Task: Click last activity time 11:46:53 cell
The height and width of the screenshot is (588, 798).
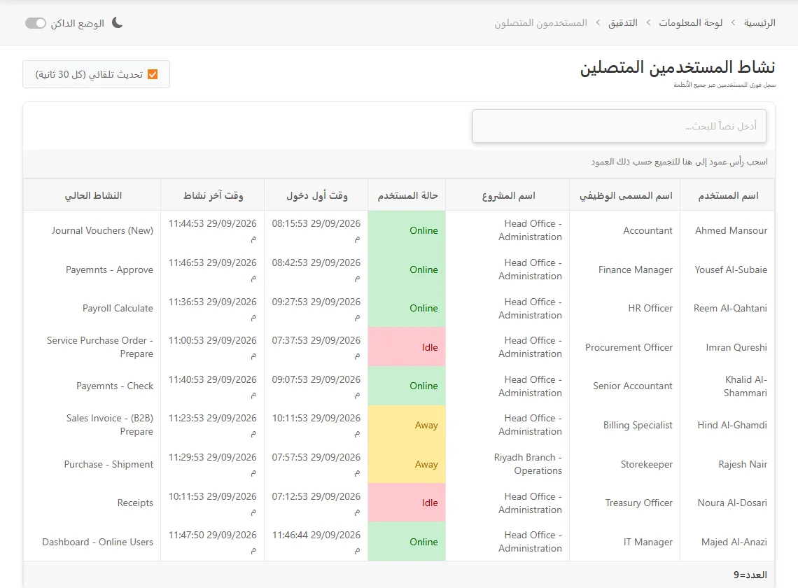Action: [212, 269]
